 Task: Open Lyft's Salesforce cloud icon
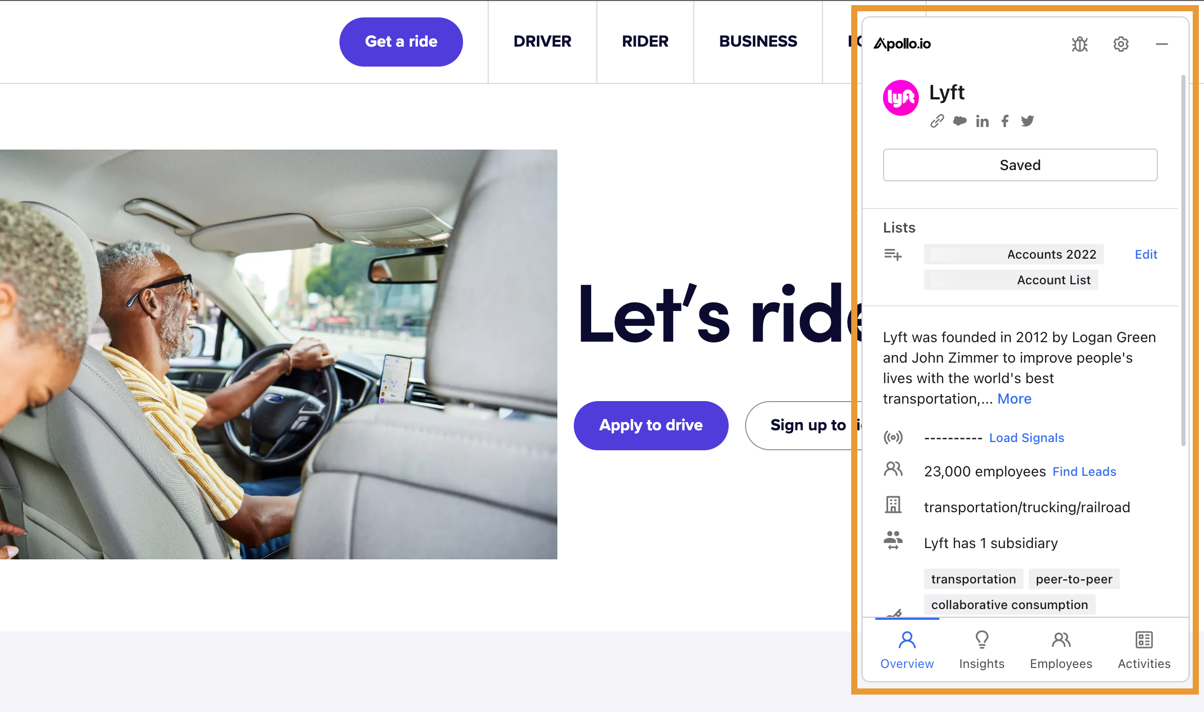point(959,121)
